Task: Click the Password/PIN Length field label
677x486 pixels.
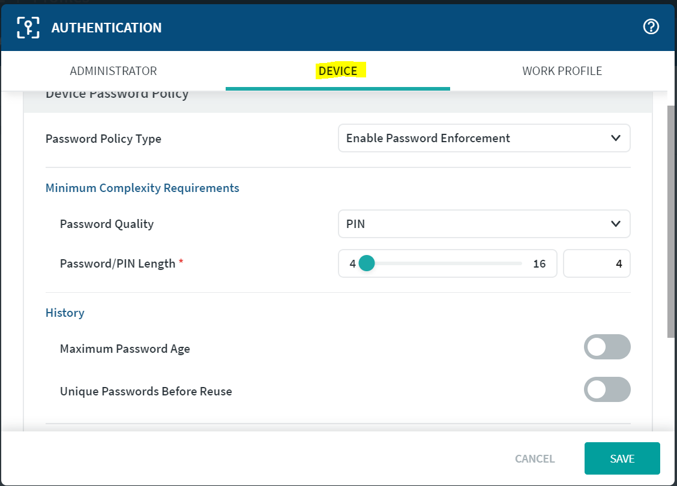Action: point(118,263)
